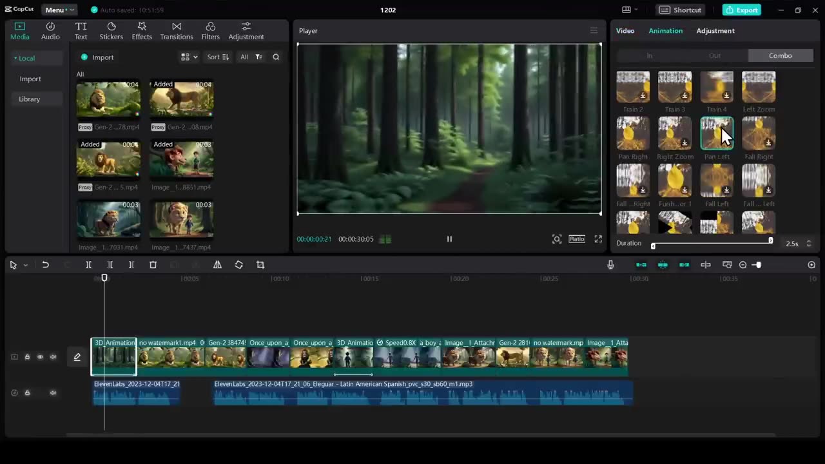Apply the Fall Right animation
The image size is (825, 464).
click(759, 133)
